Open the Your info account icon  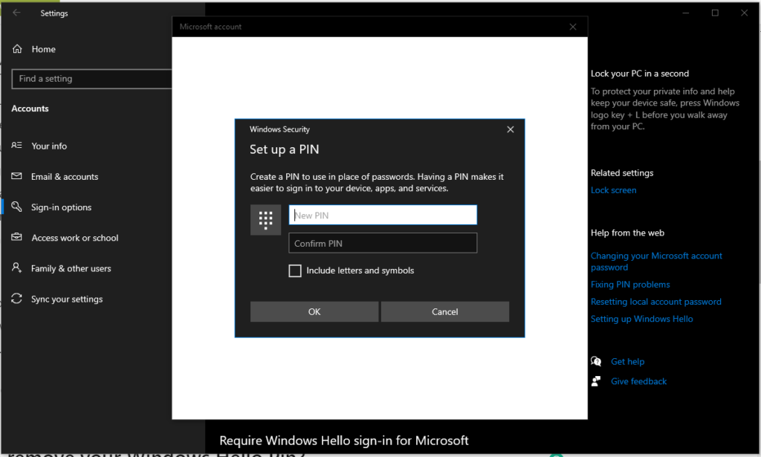coord(16,146)
